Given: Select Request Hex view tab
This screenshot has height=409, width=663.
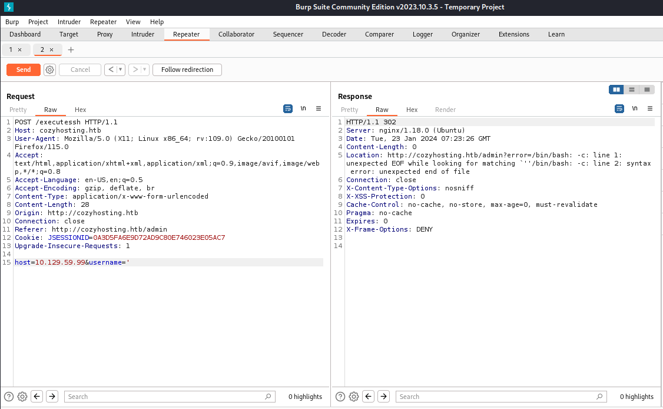Looking at the screenshot, I should (80, 110).
